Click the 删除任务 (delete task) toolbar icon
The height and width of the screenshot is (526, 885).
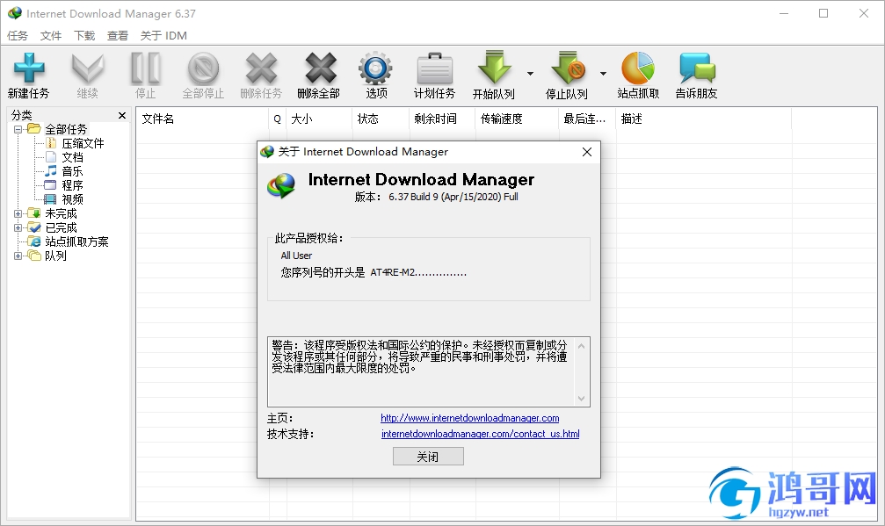point(261,68)
